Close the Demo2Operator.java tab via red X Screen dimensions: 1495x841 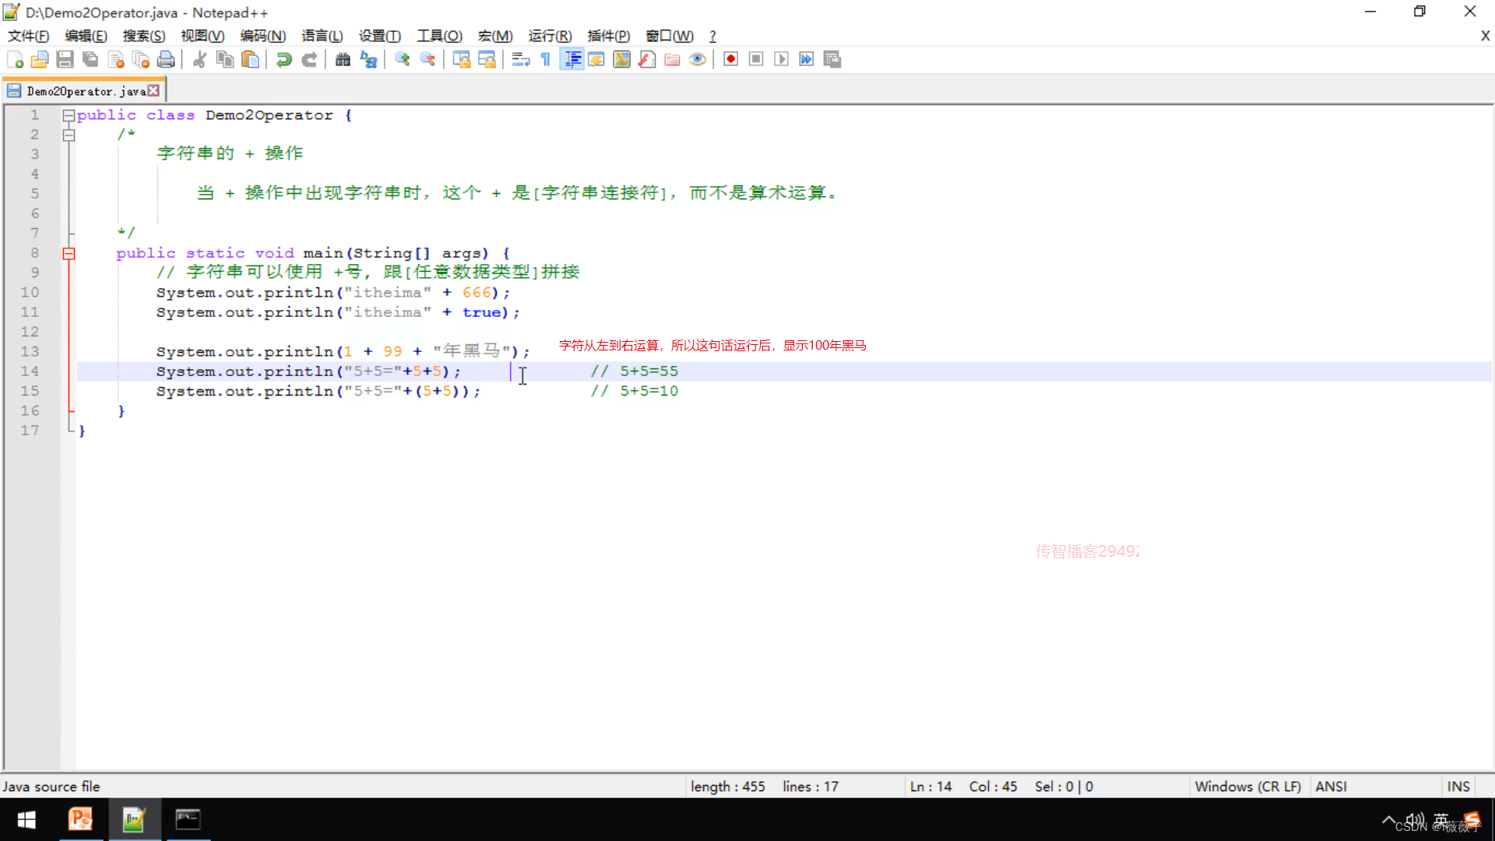154,90
